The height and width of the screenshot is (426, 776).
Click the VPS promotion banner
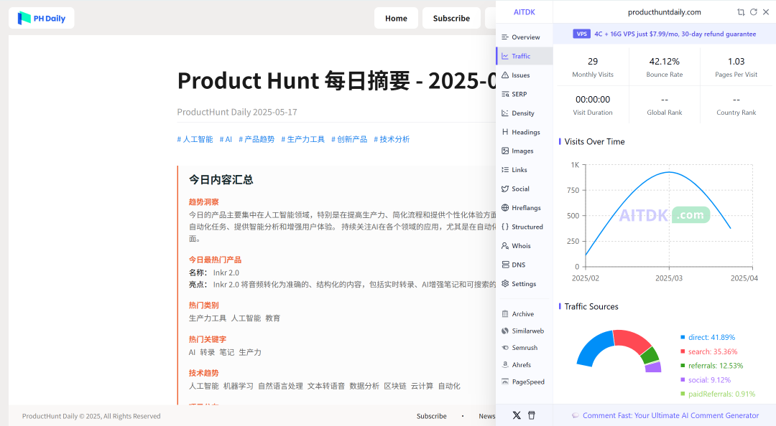pyautogui.click(x=664, y=34)
